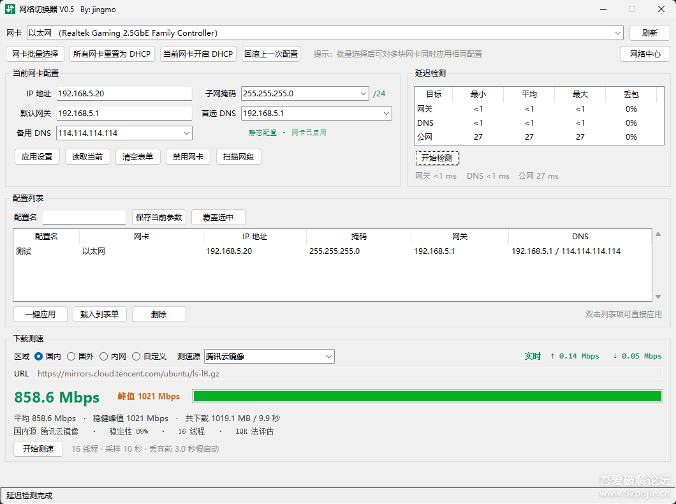Click 回滚上一次配置 button

pyautogui.click(x=271, y=54)
